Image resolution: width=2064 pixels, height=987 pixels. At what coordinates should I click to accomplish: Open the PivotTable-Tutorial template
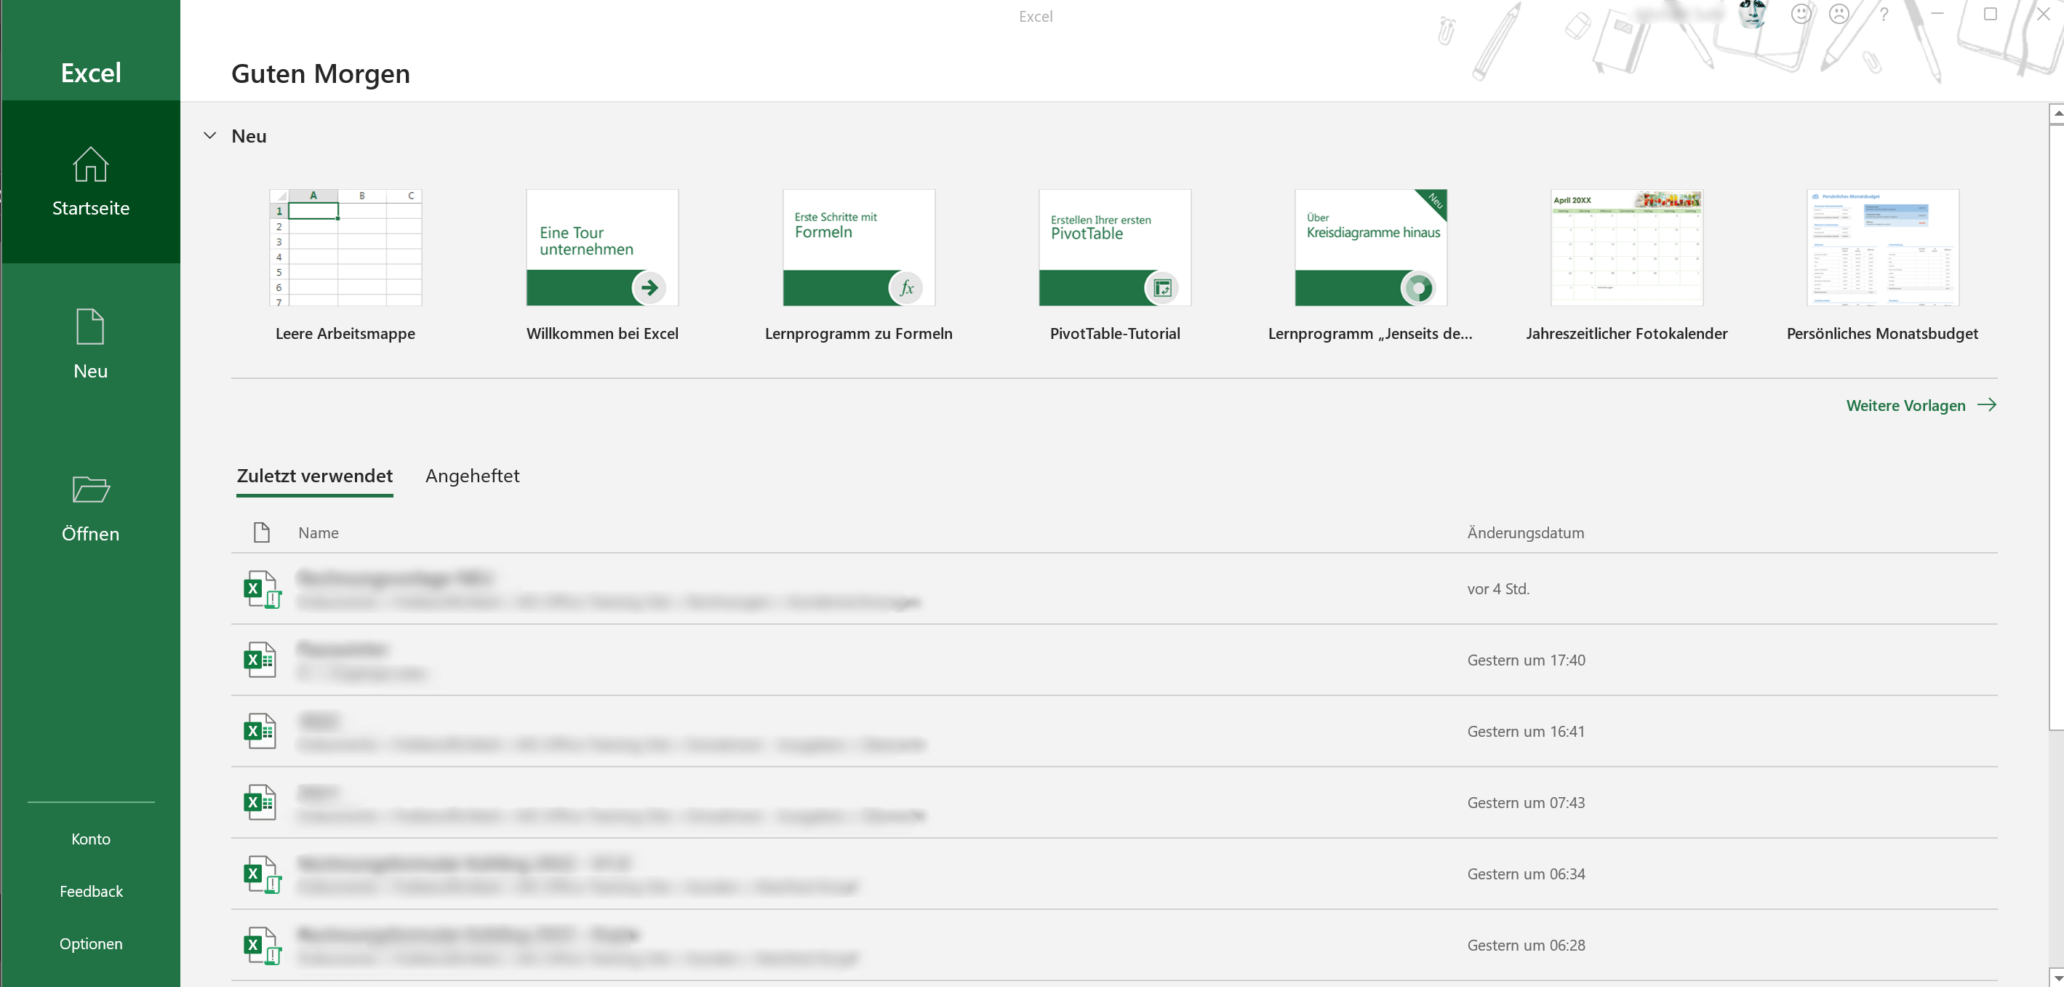coord(1116,247)
